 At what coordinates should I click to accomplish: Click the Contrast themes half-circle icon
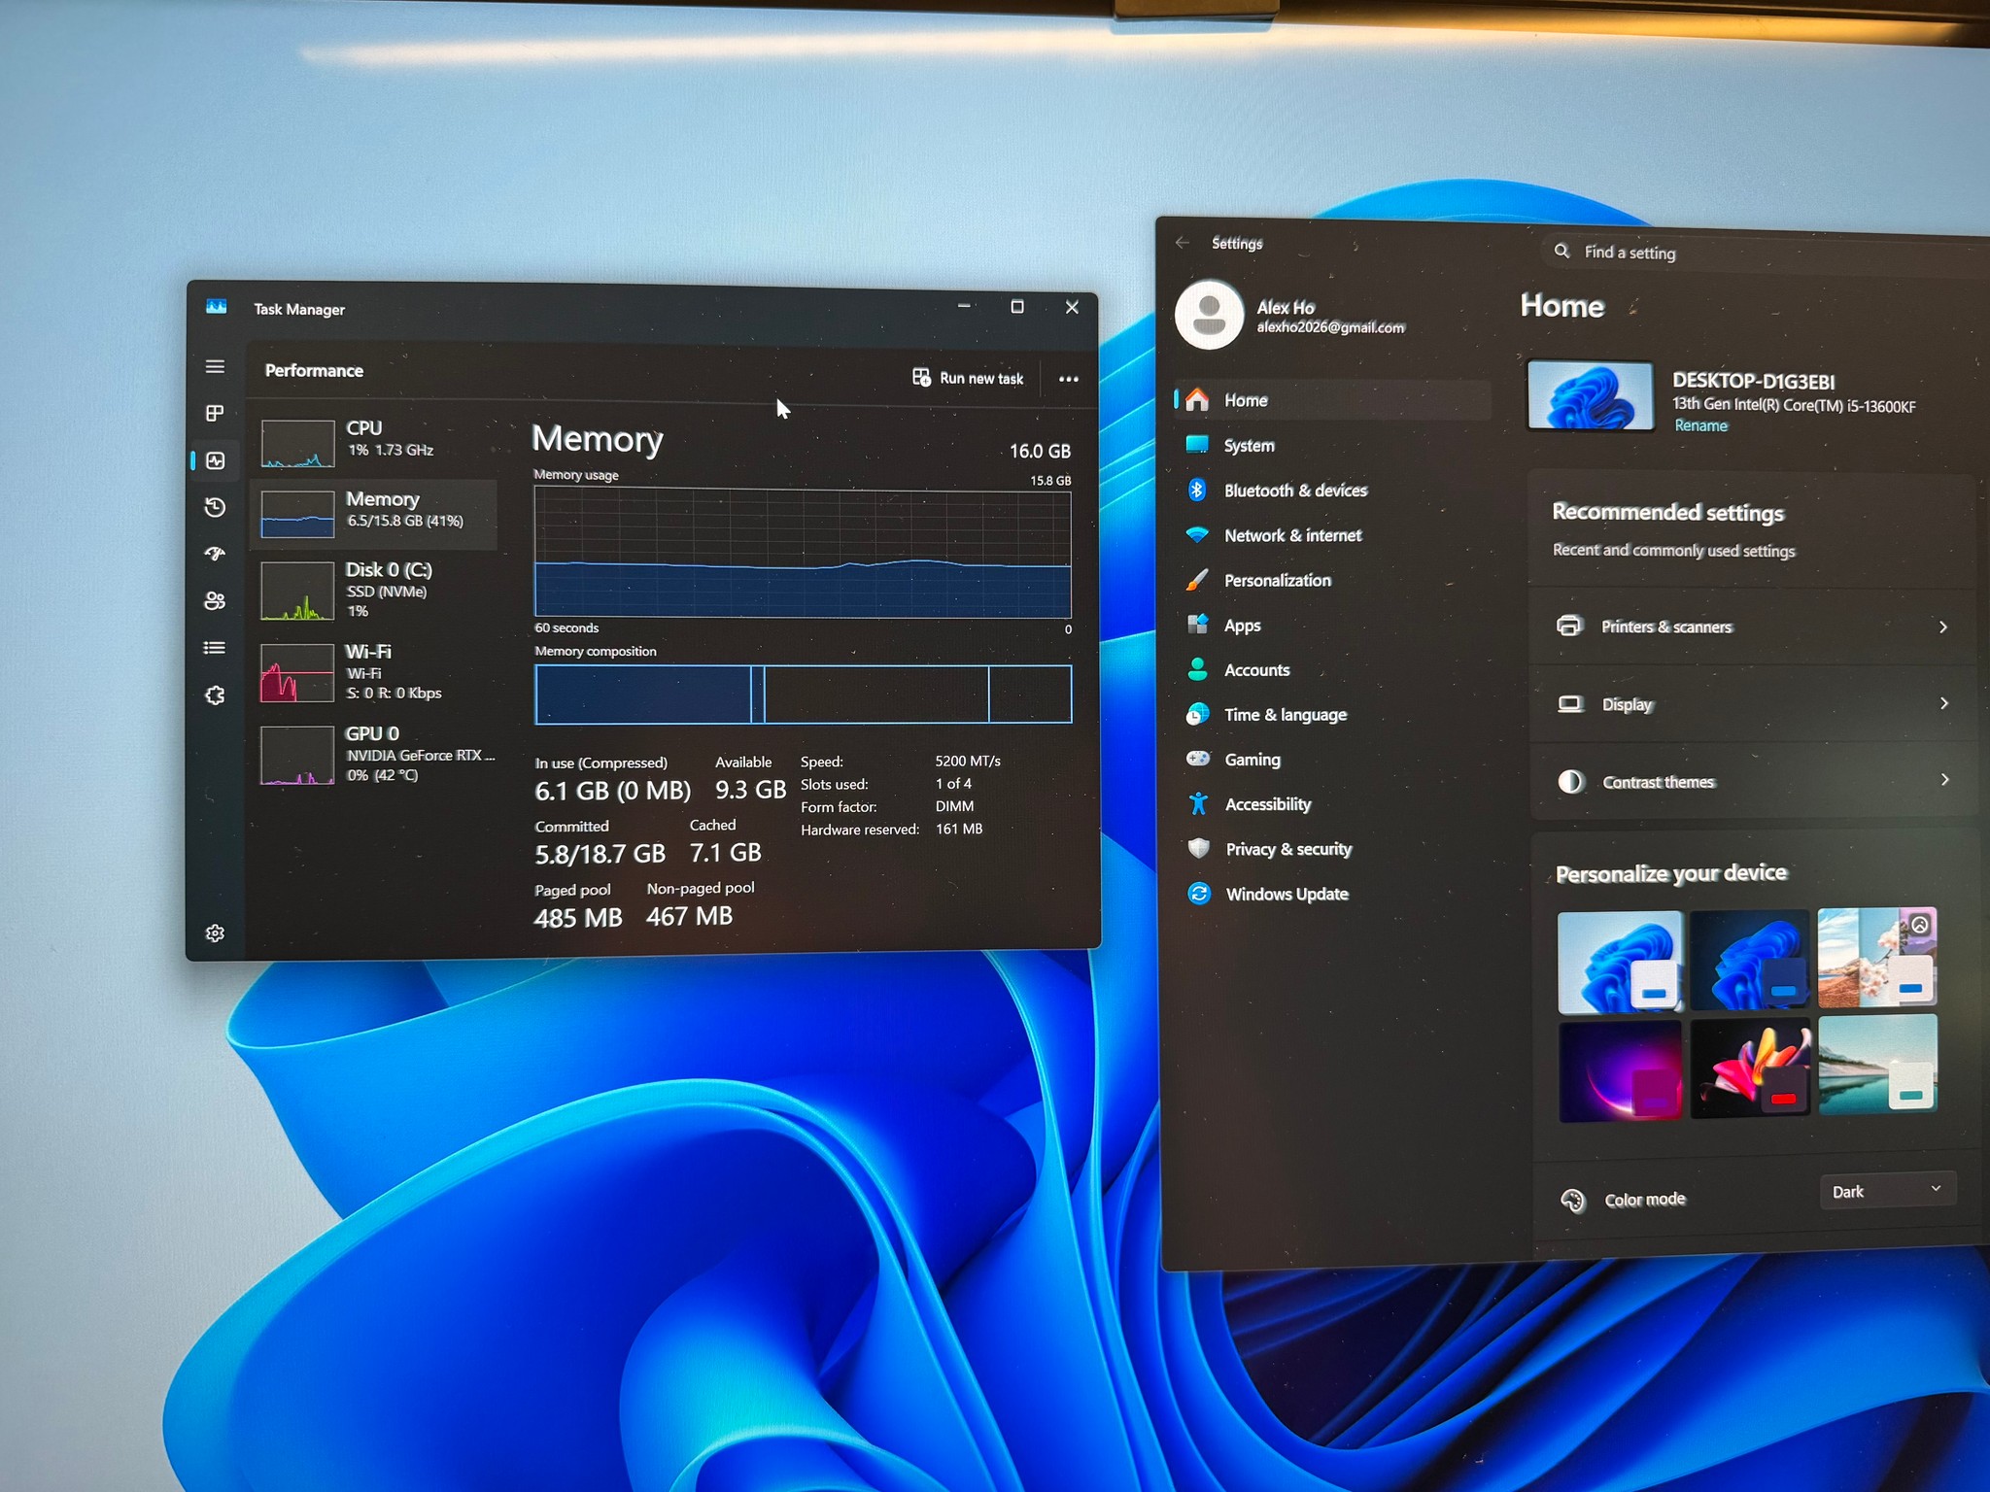point(1570,781)
